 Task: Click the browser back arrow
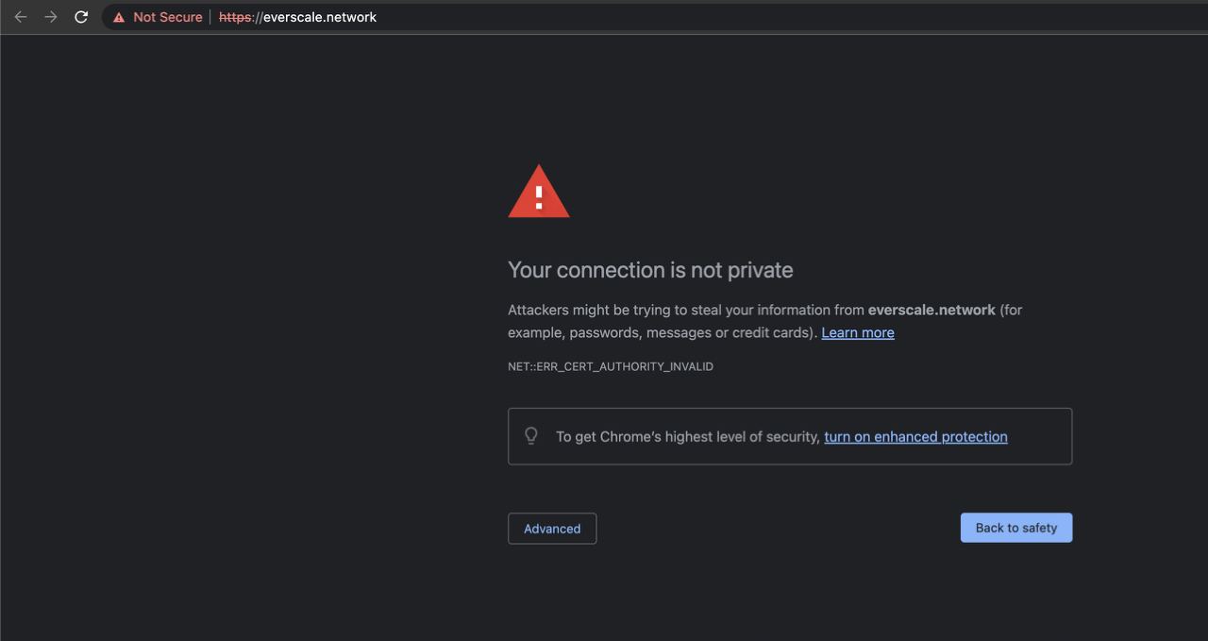pos(21,17)
